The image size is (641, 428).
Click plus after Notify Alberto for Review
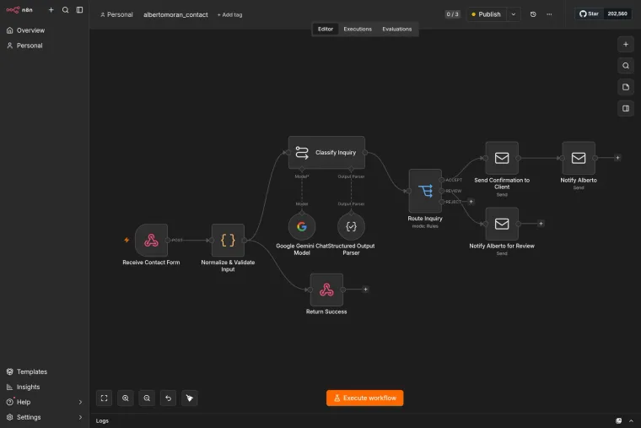[x=541, y=224]
